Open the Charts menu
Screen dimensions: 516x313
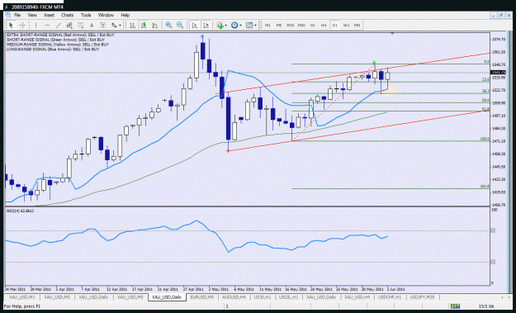tap(67, 15)
